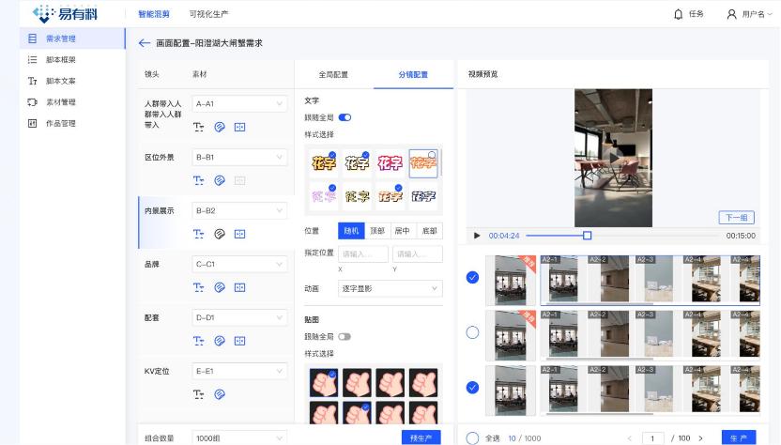Set text position to 底部
The image size is (781, 445).
[x=429, y=231]
